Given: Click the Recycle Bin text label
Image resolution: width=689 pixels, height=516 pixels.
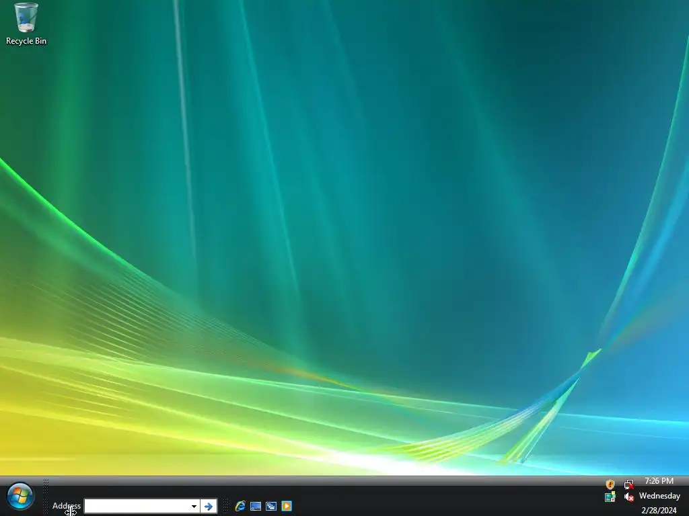Looking at the screenshot, I should [26, 41].
